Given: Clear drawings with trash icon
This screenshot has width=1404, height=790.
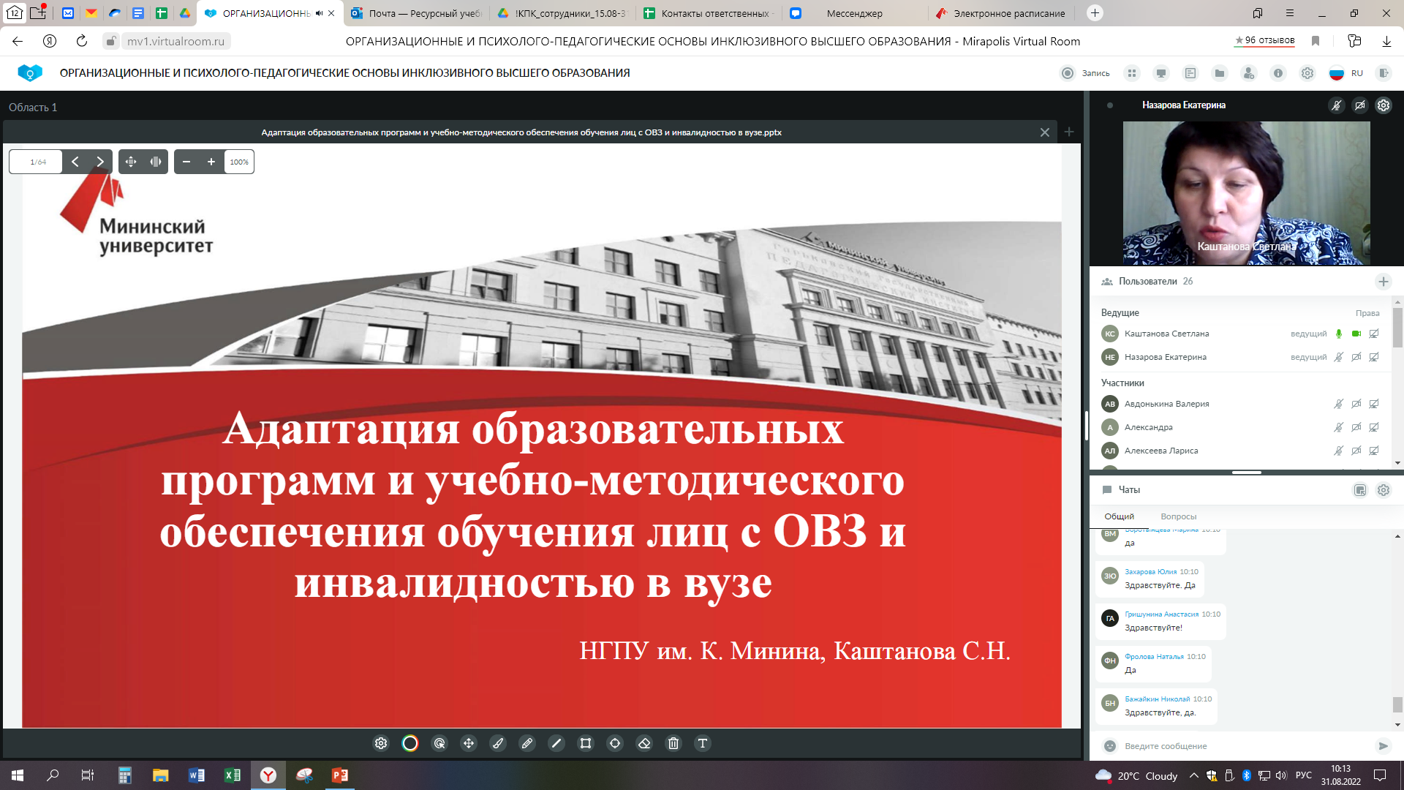Looking at the screenshot, I should pos(673,743).
